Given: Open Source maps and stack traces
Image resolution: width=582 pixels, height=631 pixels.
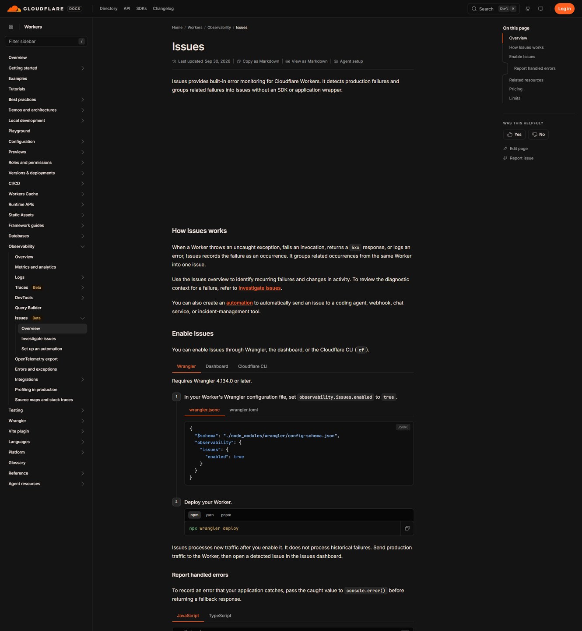Looking at the screenshot, I should (44, 400).
